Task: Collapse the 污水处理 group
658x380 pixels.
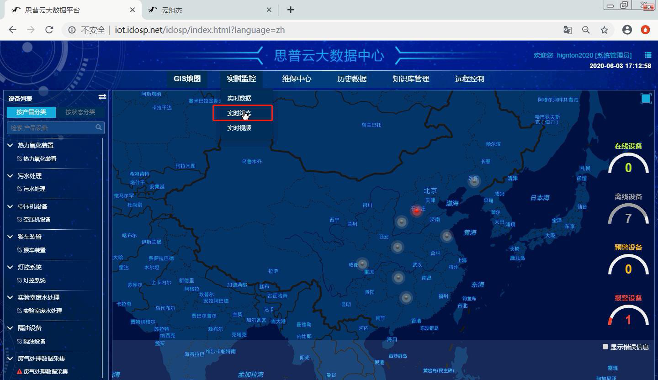Action: tap(10, 175)
